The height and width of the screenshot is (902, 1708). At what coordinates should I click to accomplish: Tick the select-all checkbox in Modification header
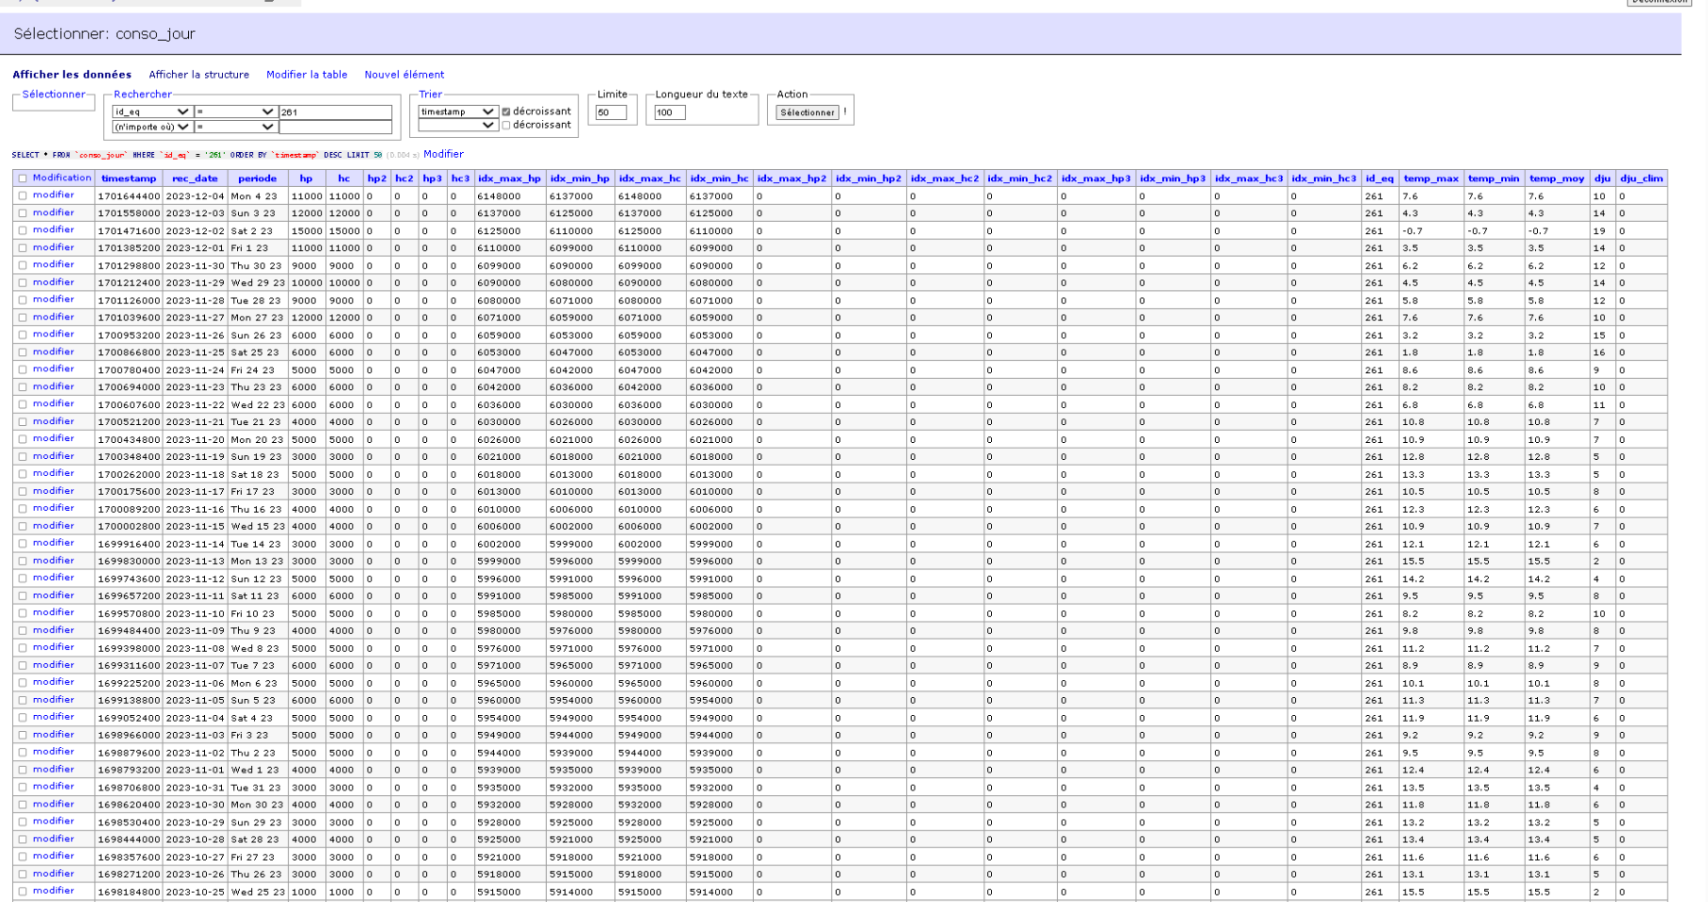pos(23,179)
